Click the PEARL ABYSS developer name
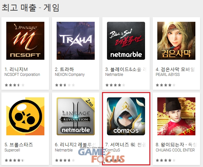Image resolution: width=203 pixels, height=167 pixels. click(168, 75)
